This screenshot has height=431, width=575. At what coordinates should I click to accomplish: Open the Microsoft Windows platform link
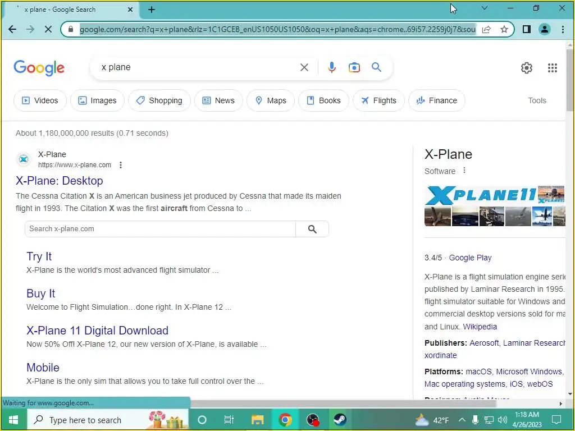pyautogui.click(x=529, y=372)
